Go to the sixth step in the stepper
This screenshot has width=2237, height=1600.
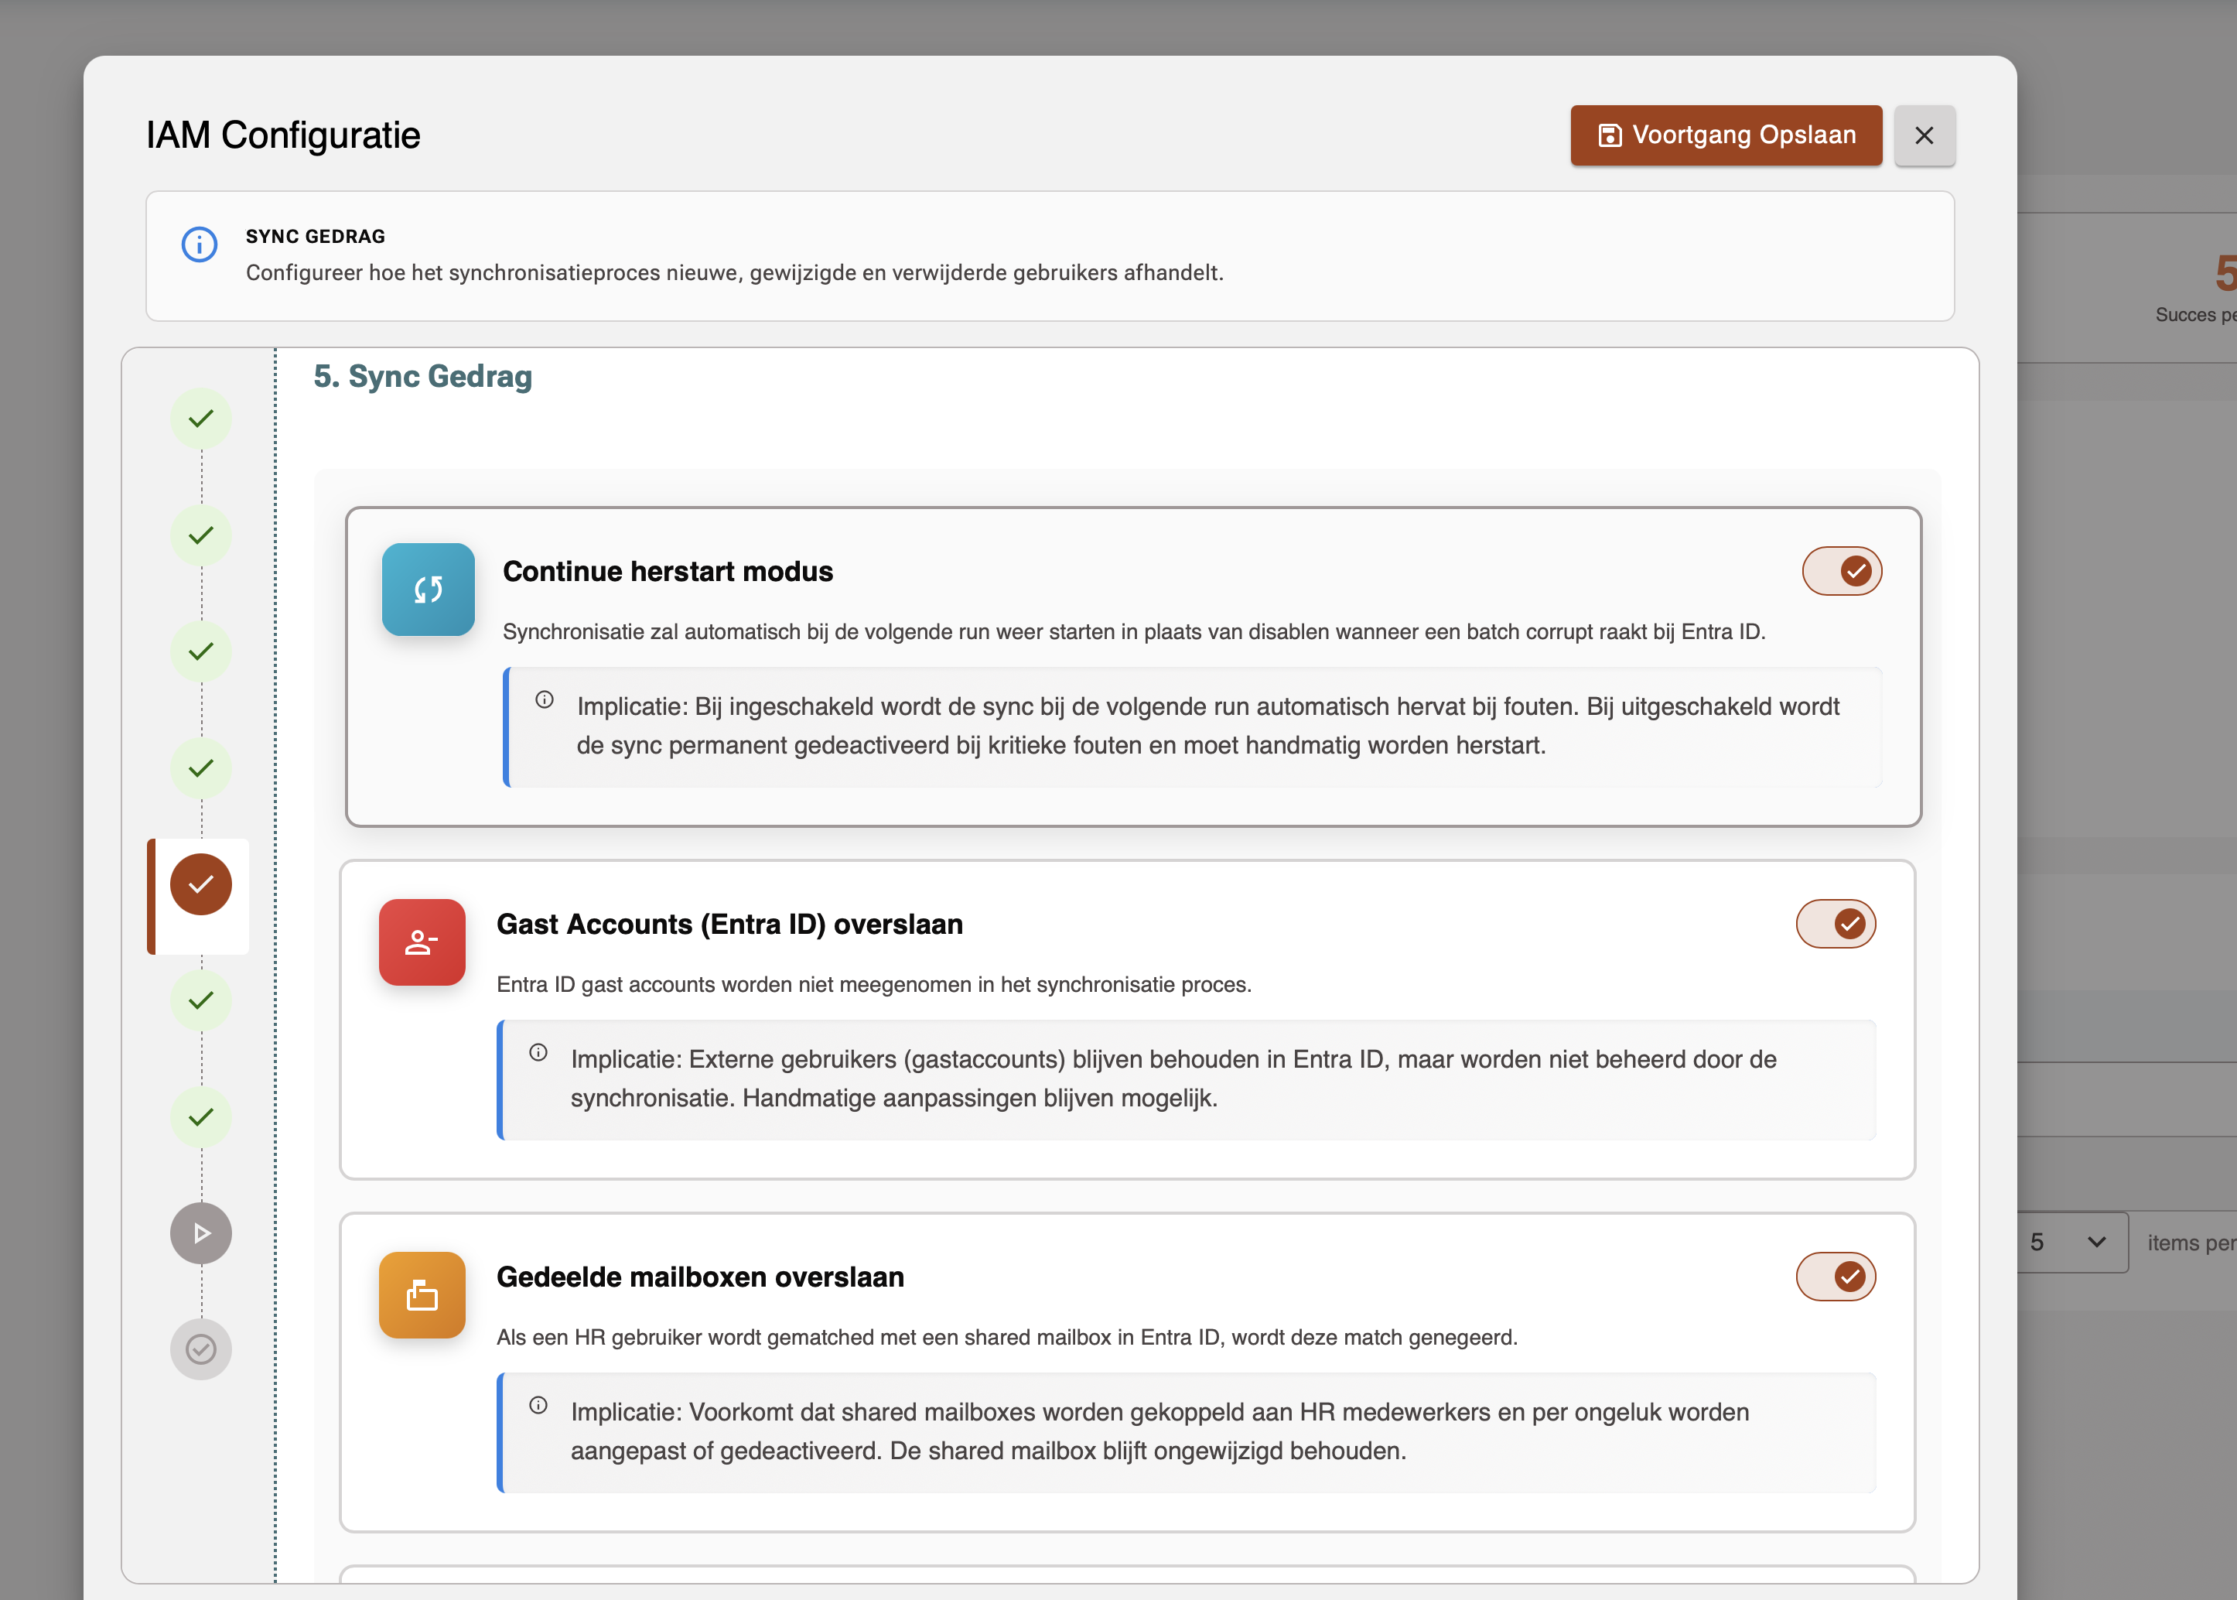click(201, 1001)
